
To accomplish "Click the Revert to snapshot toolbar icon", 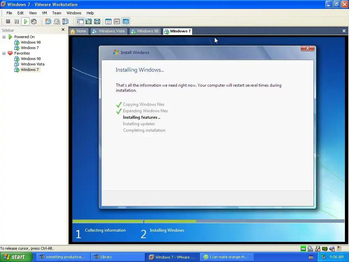I will (57, 21).
